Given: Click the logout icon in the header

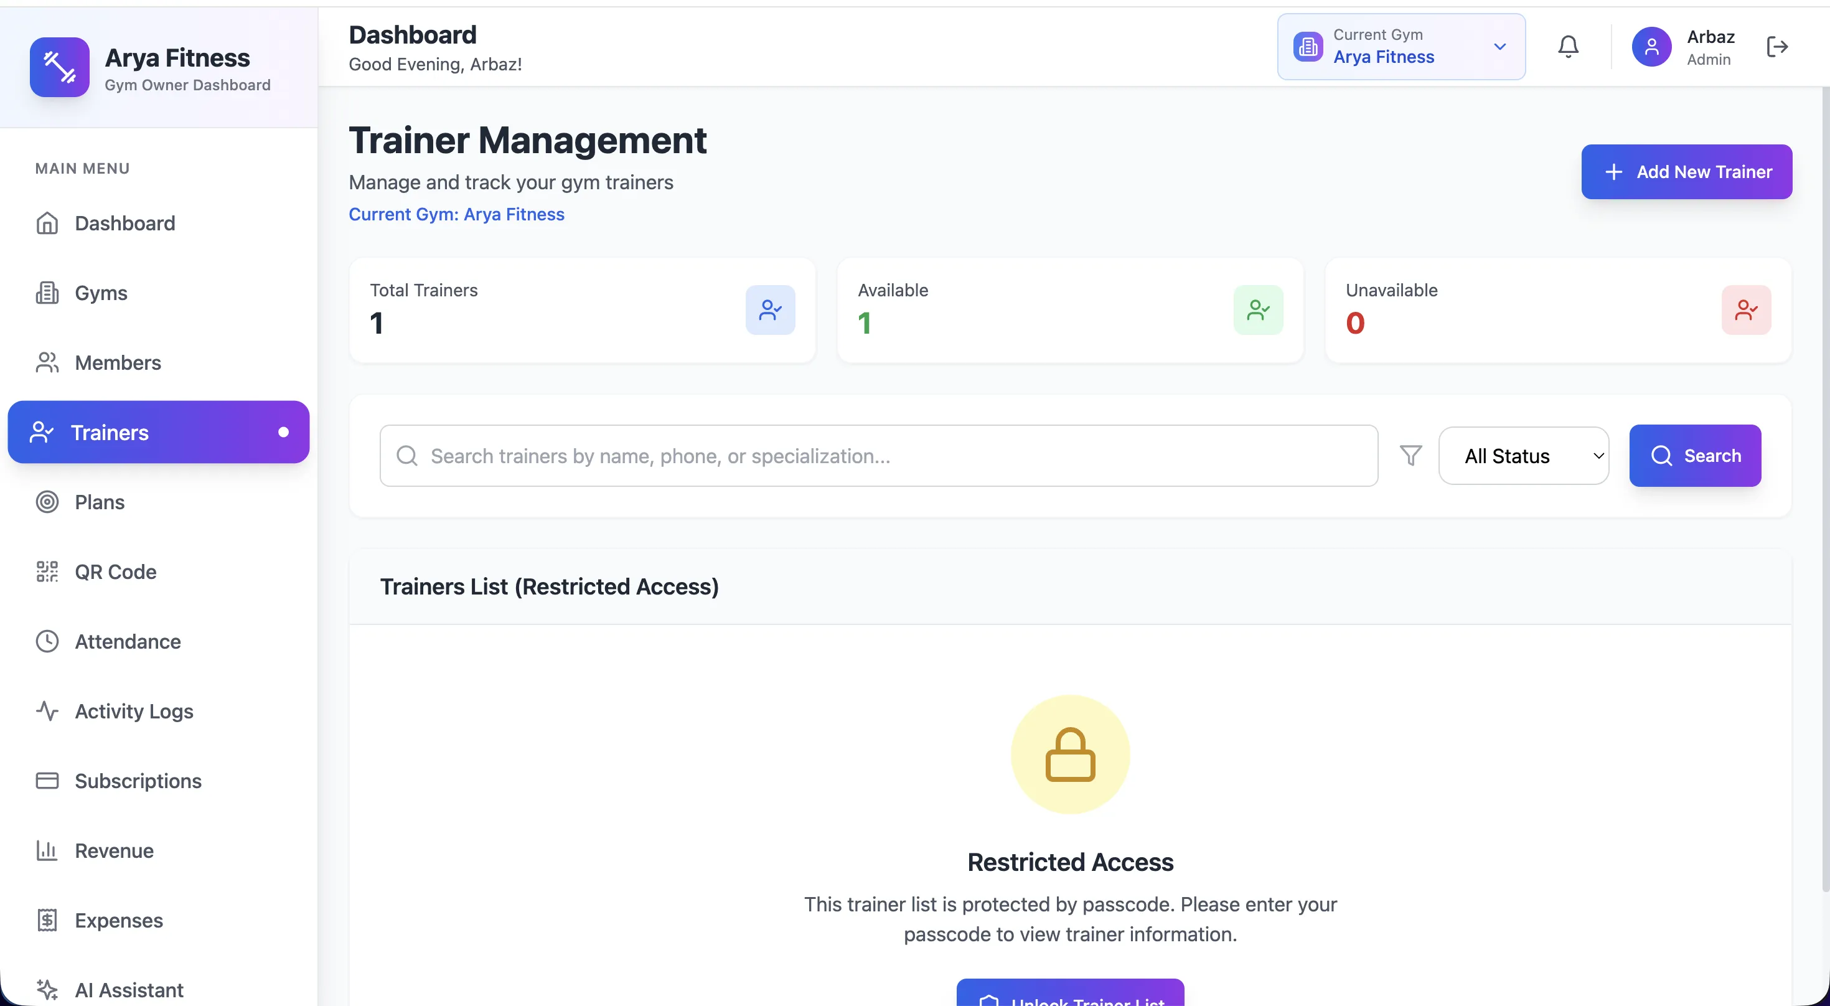Looking at the screenshot, I should 1778,46.
